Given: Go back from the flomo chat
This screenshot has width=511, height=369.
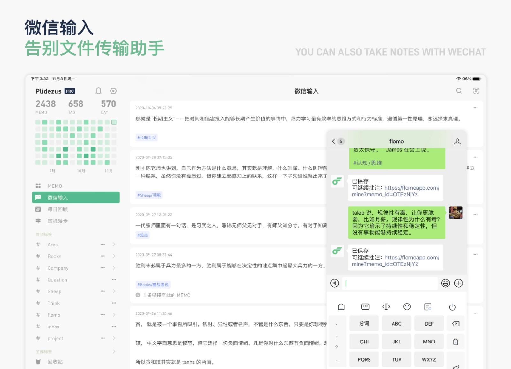Looking at the screenshot, I should [334, 141].
